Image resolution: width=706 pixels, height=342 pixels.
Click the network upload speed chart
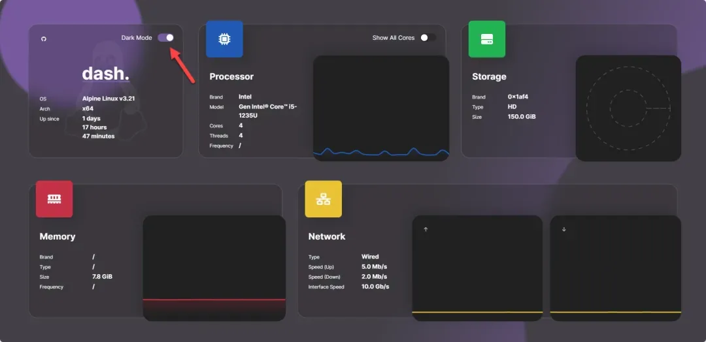(x=477, y=268)
